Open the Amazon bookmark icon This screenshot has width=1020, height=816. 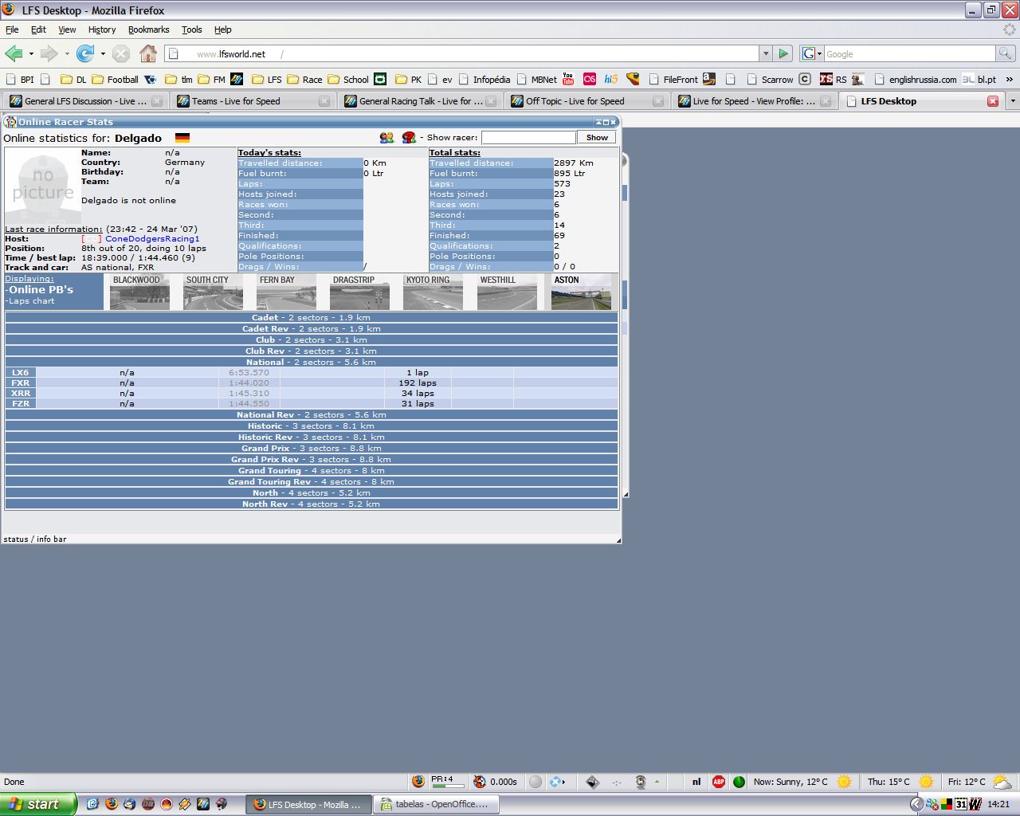coord(708,79)
